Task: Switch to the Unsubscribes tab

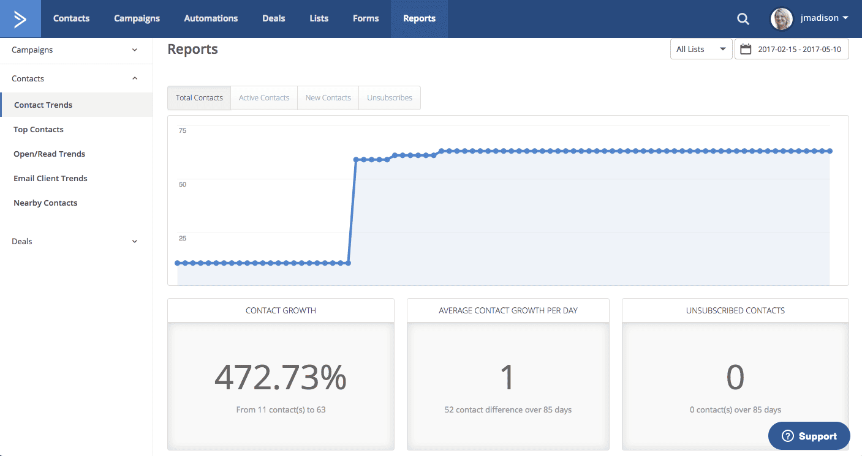Action: coord(390,97)
